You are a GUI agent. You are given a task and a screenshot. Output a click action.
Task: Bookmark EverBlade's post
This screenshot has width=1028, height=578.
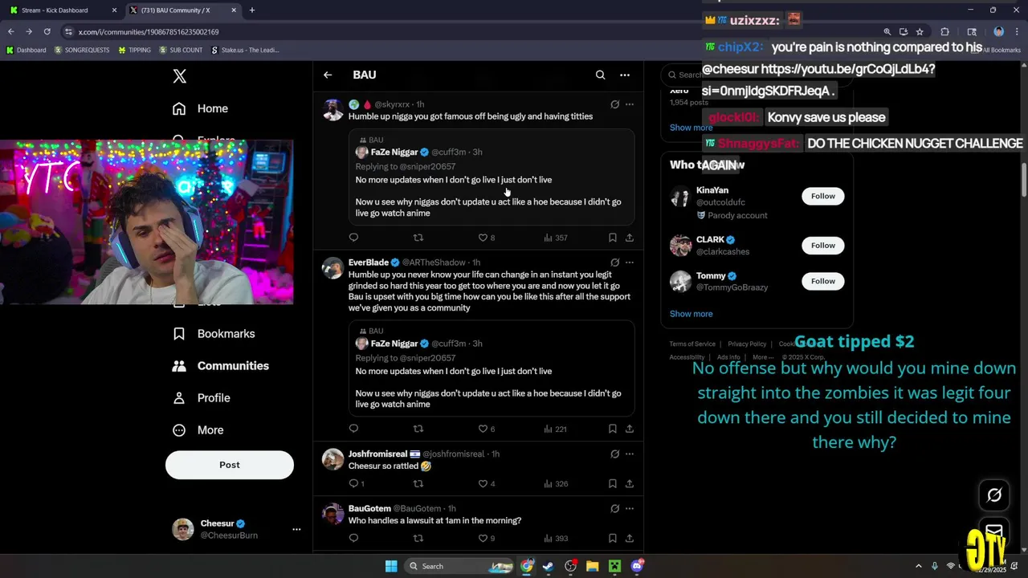pos(612,429)
